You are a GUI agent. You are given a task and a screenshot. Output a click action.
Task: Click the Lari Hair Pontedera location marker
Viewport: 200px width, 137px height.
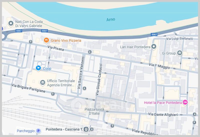[x=154, y=47]
